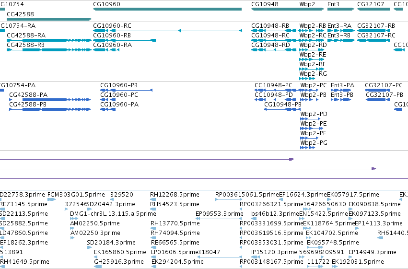Select transcript Wbp2-RD label
This screenshot has height=269, width=408.
click(313, 45)
